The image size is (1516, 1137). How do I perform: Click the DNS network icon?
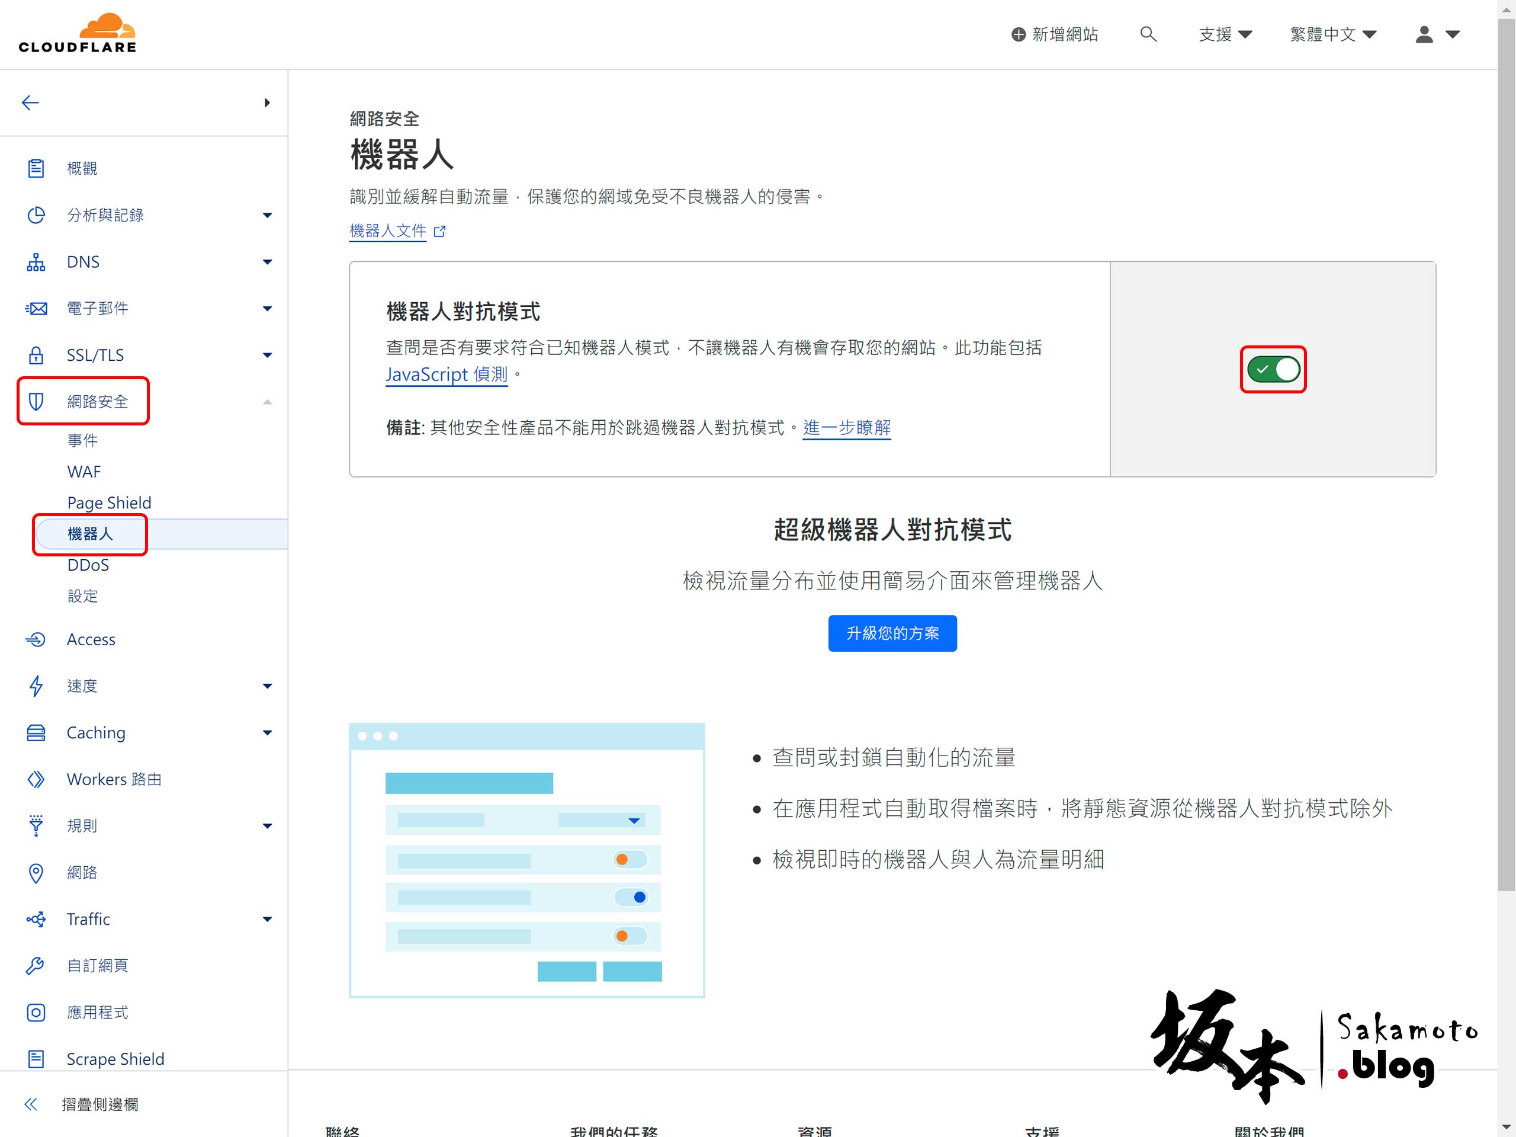36,262
